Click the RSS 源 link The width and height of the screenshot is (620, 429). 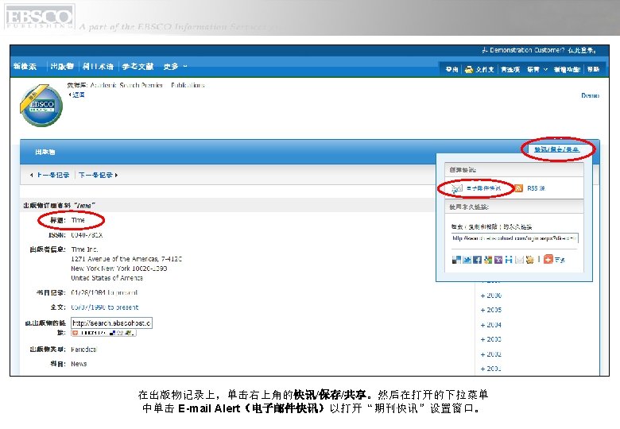click(x=537, y=188)
